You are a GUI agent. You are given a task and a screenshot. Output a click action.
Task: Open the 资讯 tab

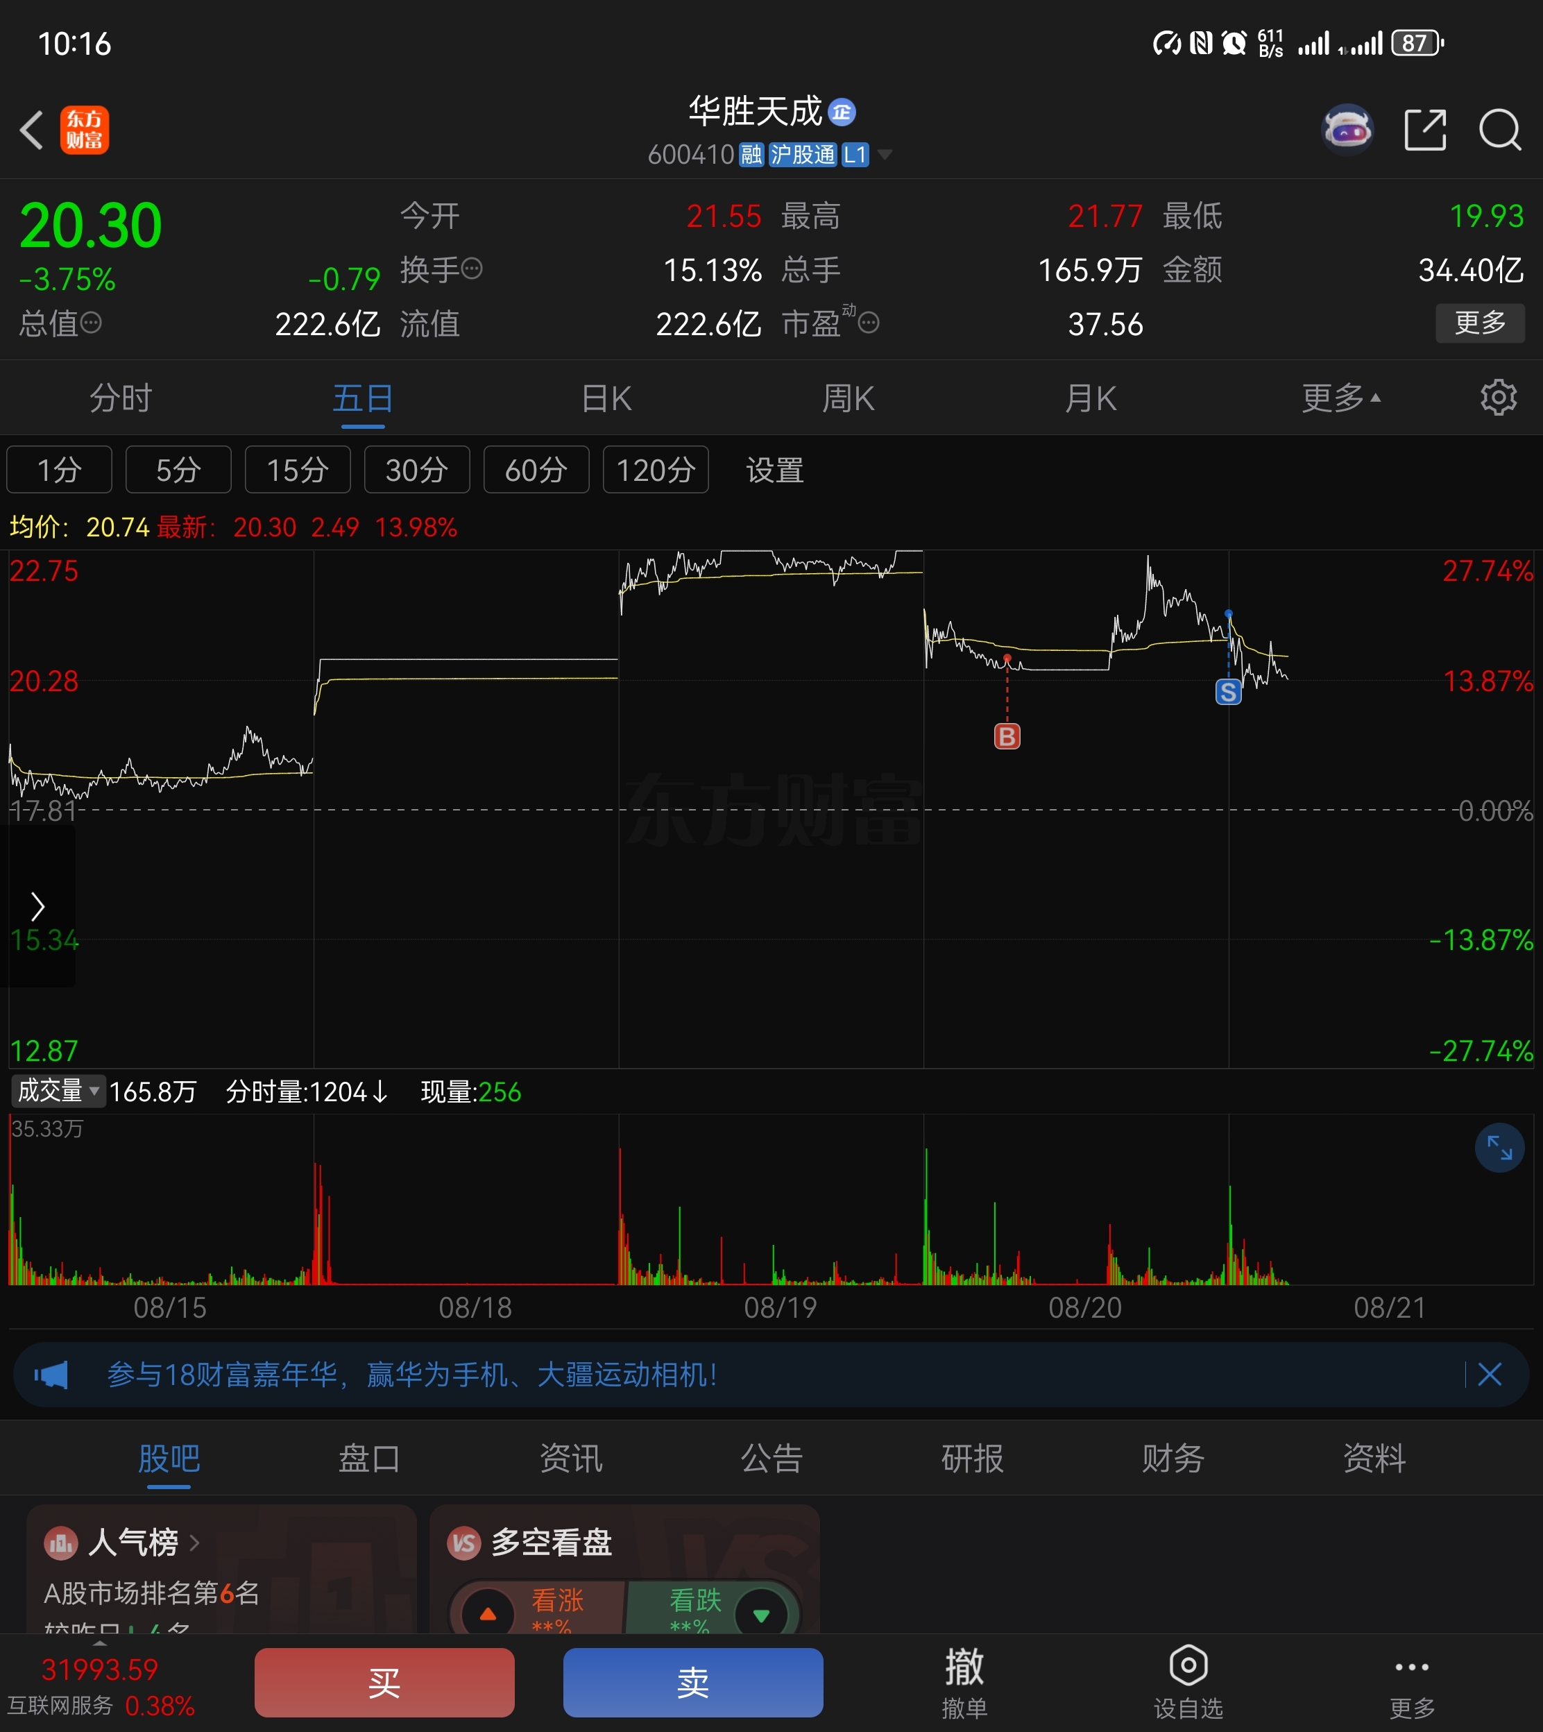(x=570, y=1458)
